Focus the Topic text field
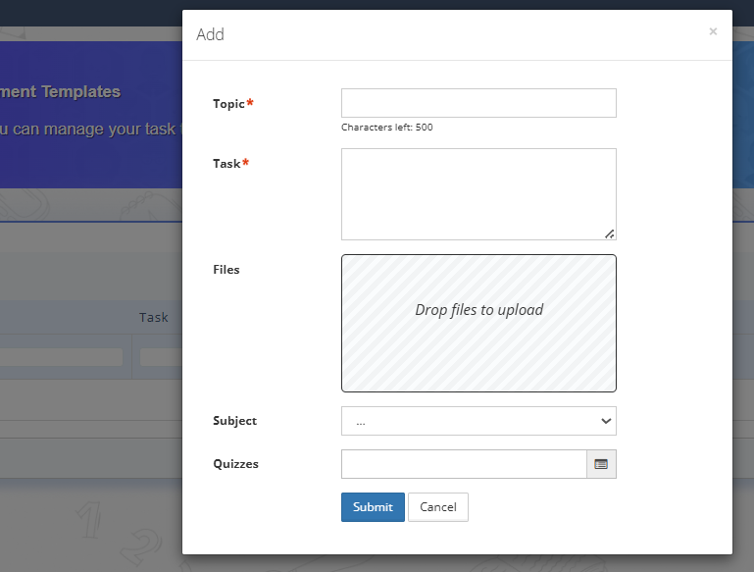The width and height of the screenshot is (754, 572). point(478,103)
